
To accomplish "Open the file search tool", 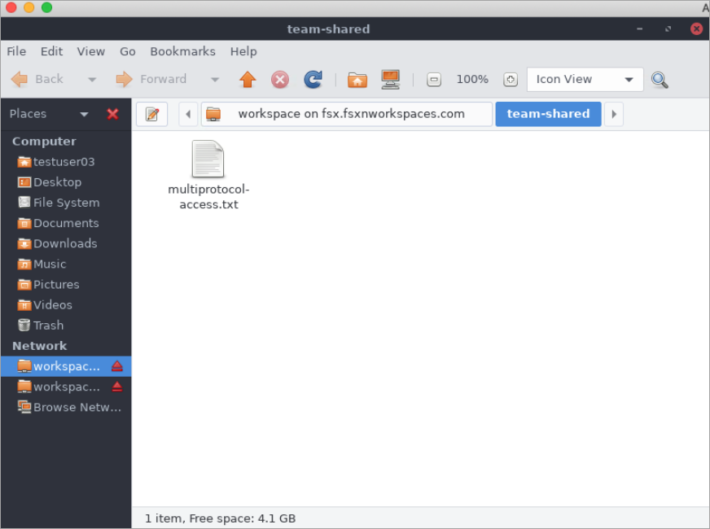I will 660,79.
